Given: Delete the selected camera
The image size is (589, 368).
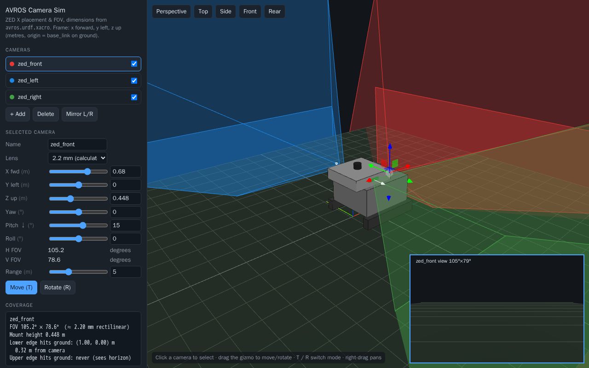Looking at the screenshot, I should (x=46, y=114).
